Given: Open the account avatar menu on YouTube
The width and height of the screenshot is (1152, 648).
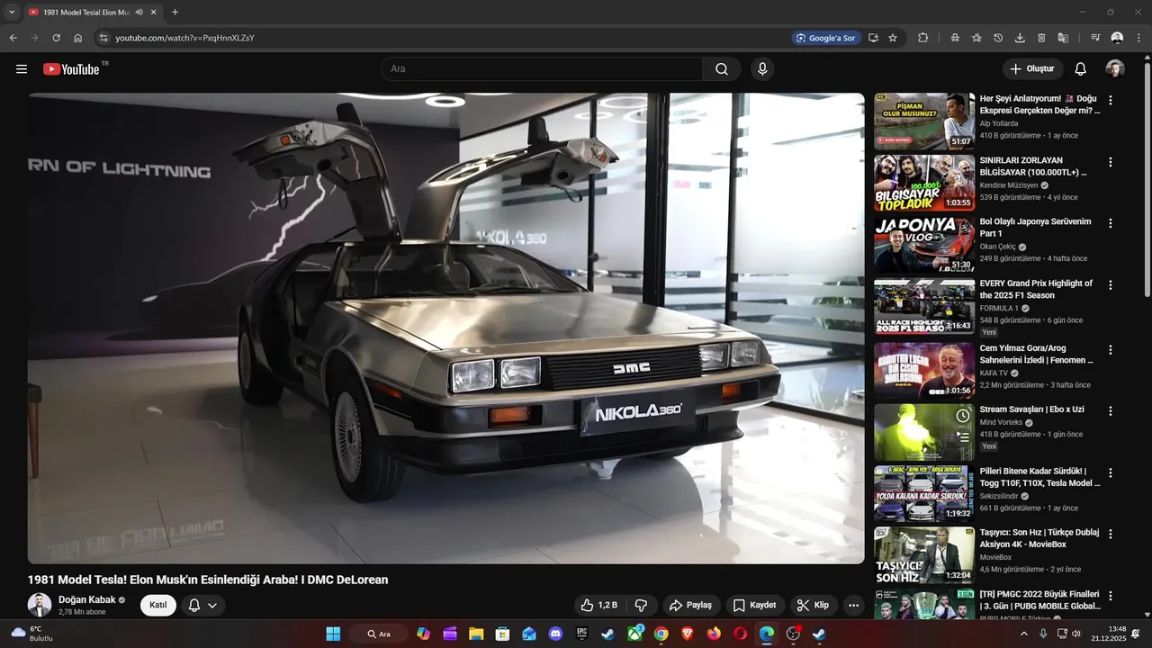Looking at the screenshot, I should coord(1115,69).
